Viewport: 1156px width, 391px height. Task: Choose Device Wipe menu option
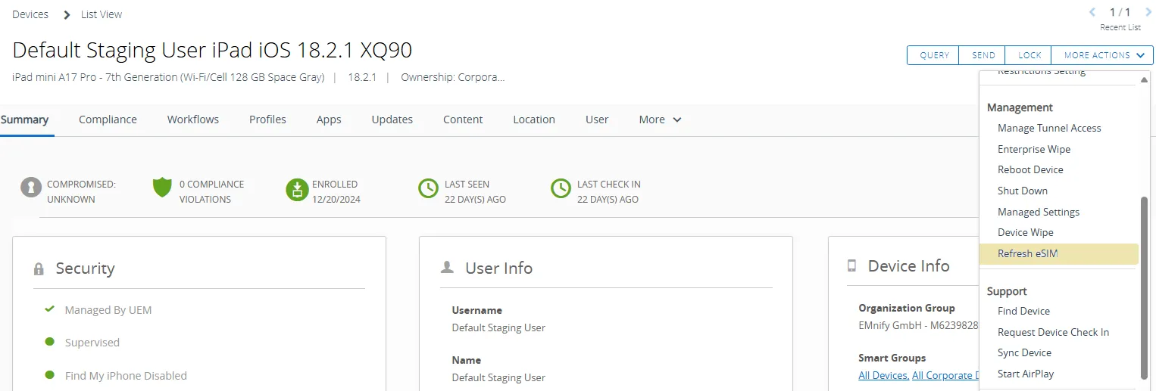tap(1026, 232)
